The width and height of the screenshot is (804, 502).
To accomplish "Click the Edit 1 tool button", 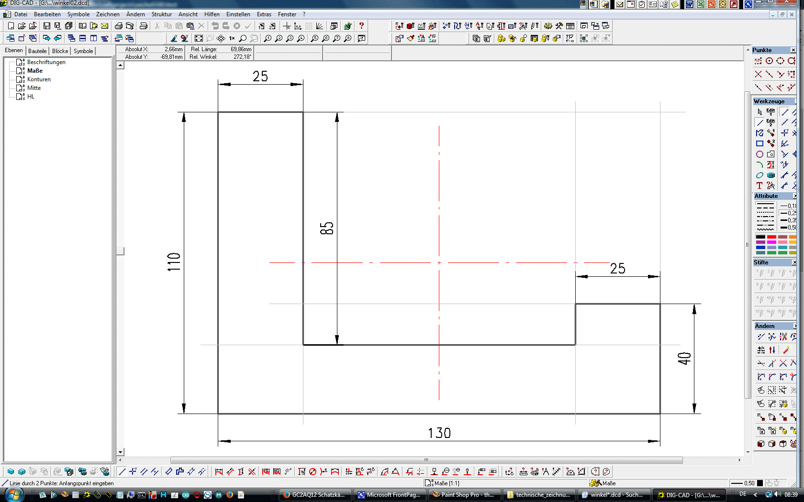I will click(x=770, y=112).
